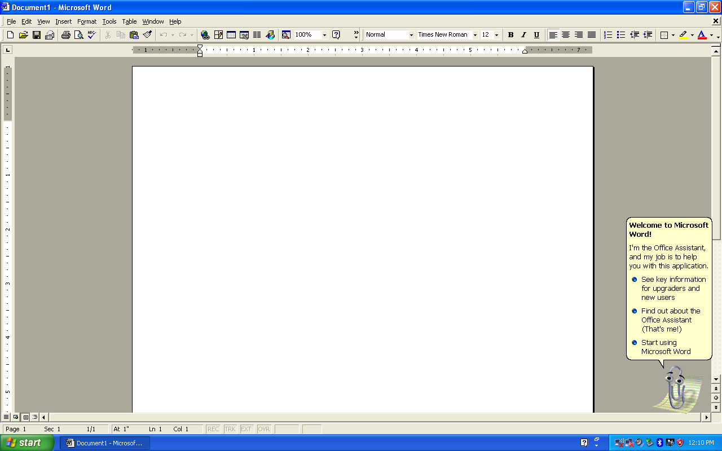Expand the Font Color dropdown arrow

pos(711,35)
